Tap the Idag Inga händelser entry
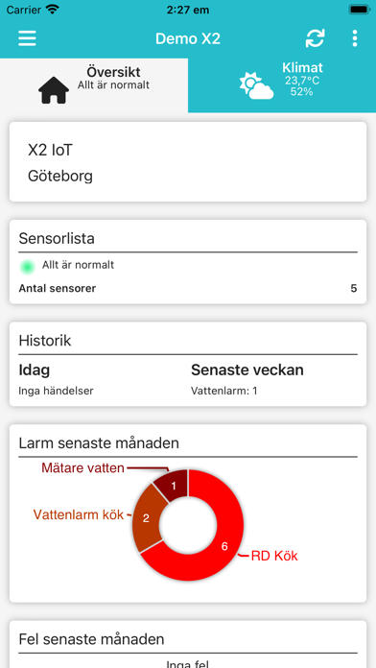 pos(56,391)
